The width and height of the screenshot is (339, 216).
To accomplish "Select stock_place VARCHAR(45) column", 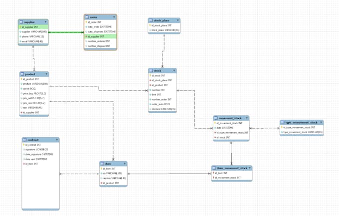I will (164, 30).
